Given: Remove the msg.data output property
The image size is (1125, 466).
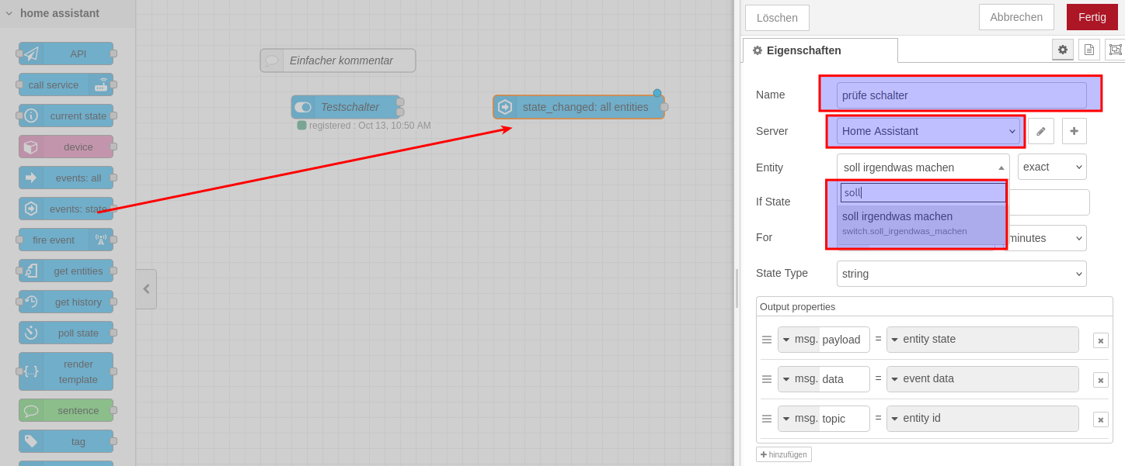Looking at the screenshot, I should coord(1100,380).
